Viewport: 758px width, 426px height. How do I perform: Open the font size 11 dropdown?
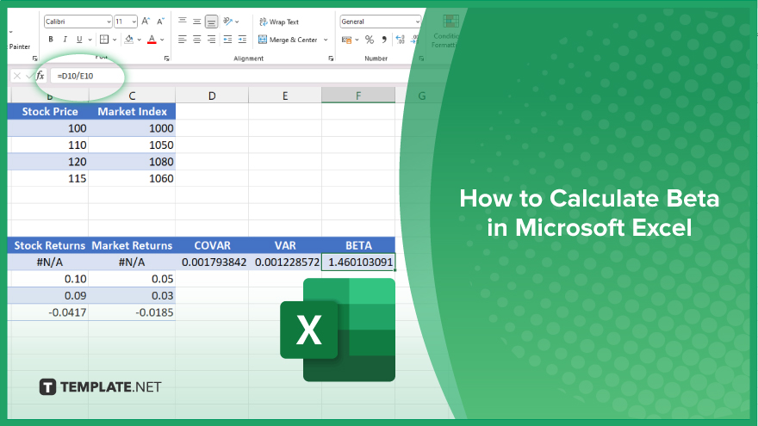point(134,22)
